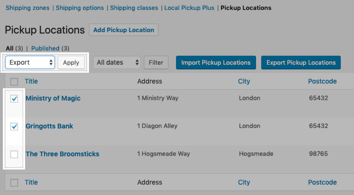Sort by Postcode column header
The width and height of the screenshot is (354, 195).
tap(322, 81)
